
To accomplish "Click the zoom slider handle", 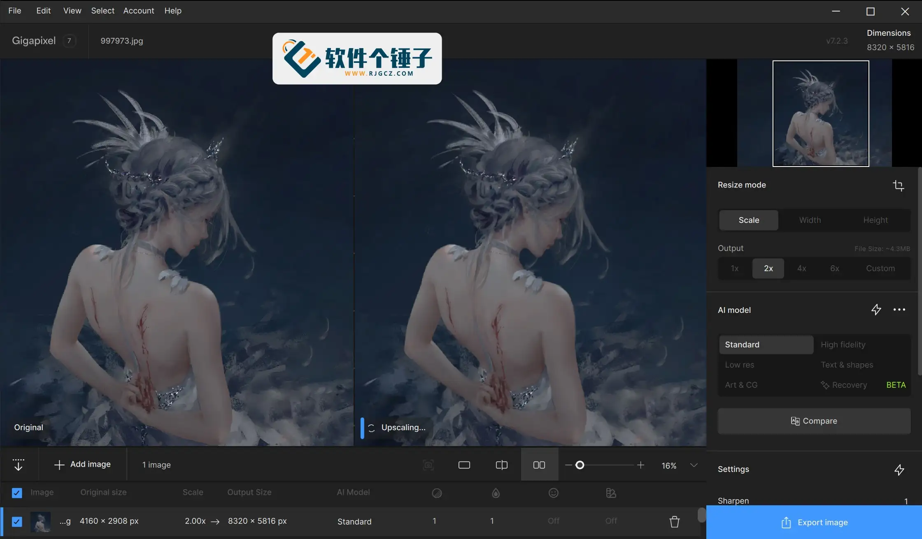I will 580,465.
